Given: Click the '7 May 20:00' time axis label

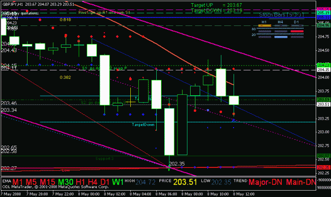Looking at the screenshot, I should pos(37,194).
